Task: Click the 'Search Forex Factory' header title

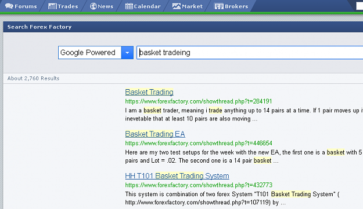Action: (39, 27)
